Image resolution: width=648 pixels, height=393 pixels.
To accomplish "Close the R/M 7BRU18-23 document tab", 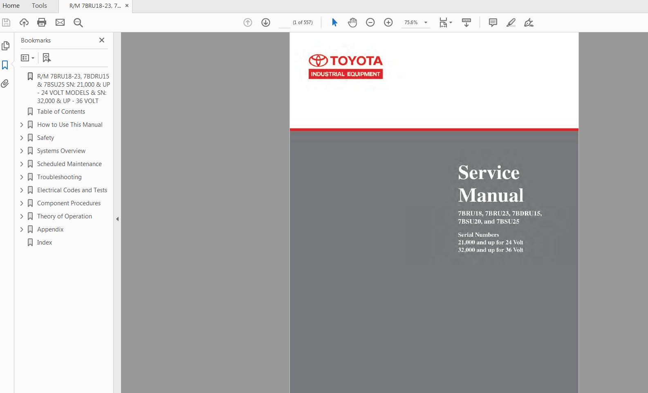I will coord(127,6).
